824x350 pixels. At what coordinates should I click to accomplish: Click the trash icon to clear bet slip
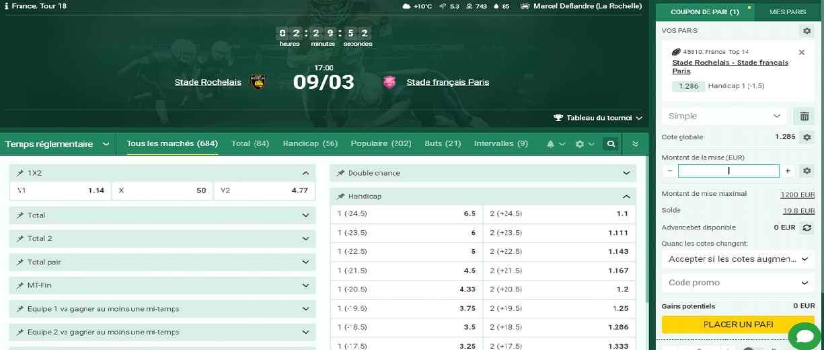click(x=804, y=116)
